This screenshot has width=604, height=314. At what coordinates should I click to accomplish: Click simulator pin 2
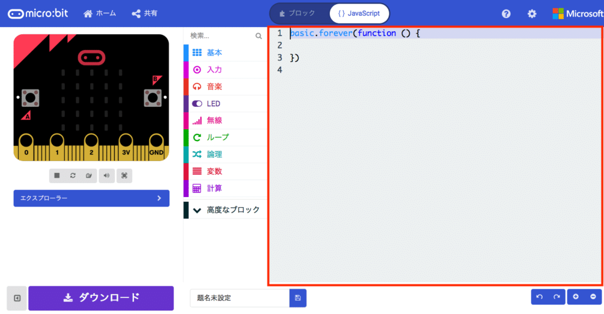pyautogui.click(x=91, y=146)
